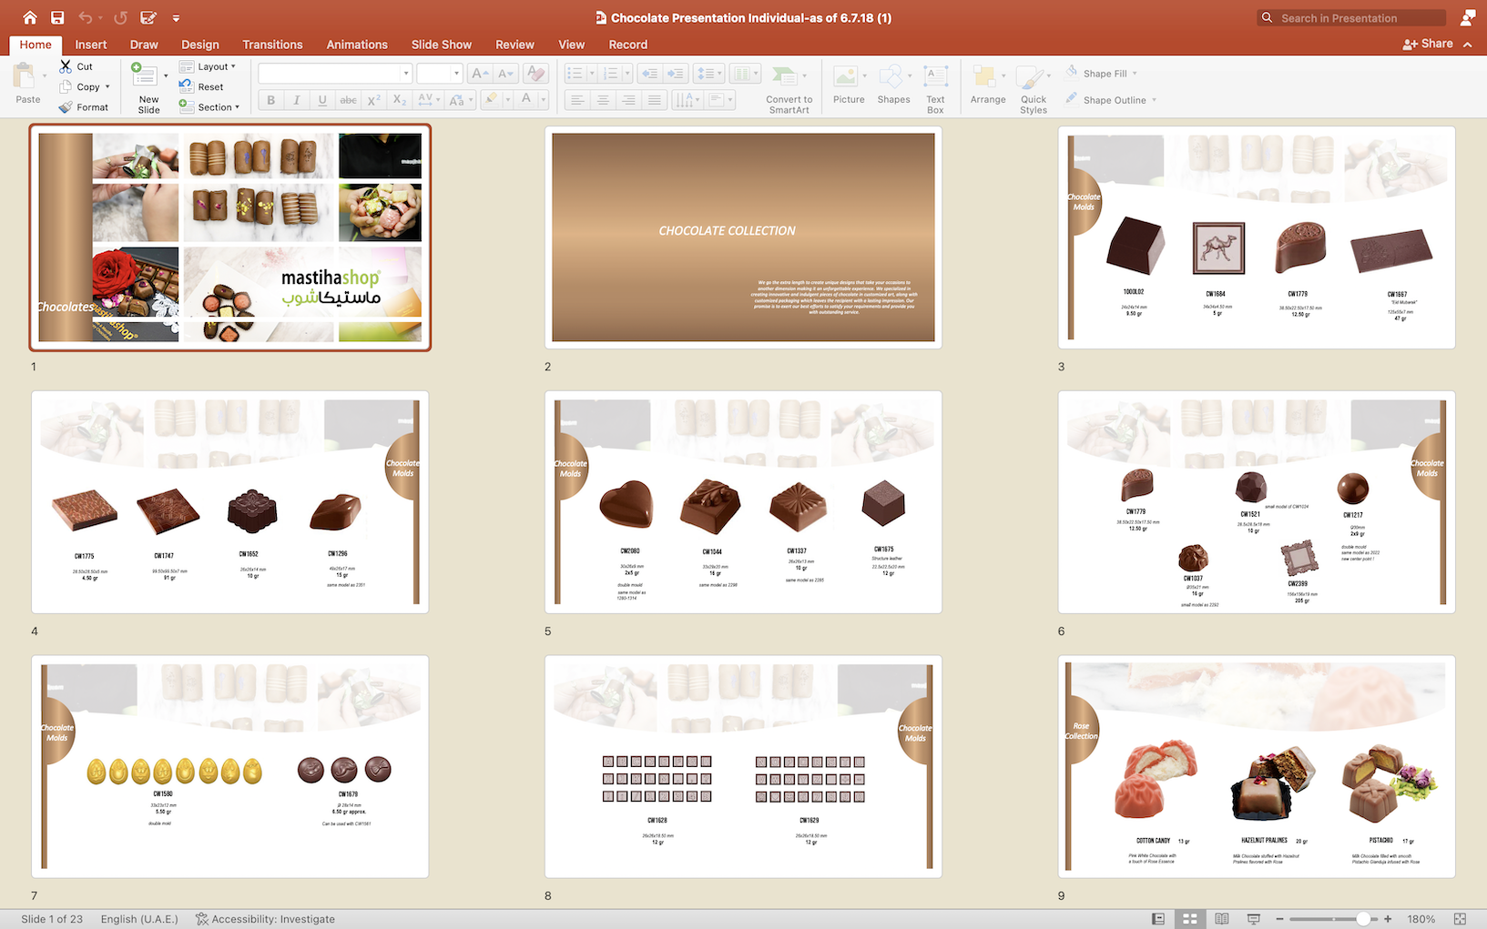Click the zoom out minus icon
Viewport: 1487px width, 929px height.
point(1279,919)
